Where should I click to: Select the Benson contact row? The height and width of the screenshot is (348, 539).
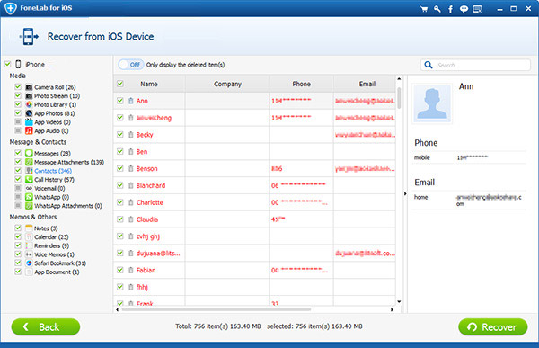254,168
